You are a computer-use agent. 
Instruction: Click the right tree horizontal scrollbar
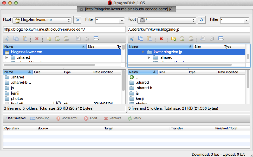tap(180, 65)
